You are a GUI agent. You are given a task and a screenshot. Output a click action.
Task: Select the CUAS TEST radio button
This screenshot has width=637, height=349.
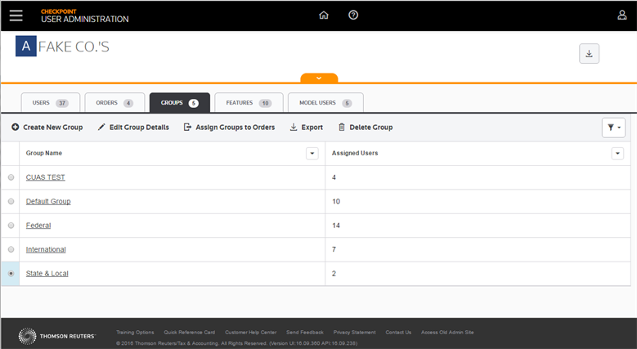pyautogui.click(x=11, y=177)
